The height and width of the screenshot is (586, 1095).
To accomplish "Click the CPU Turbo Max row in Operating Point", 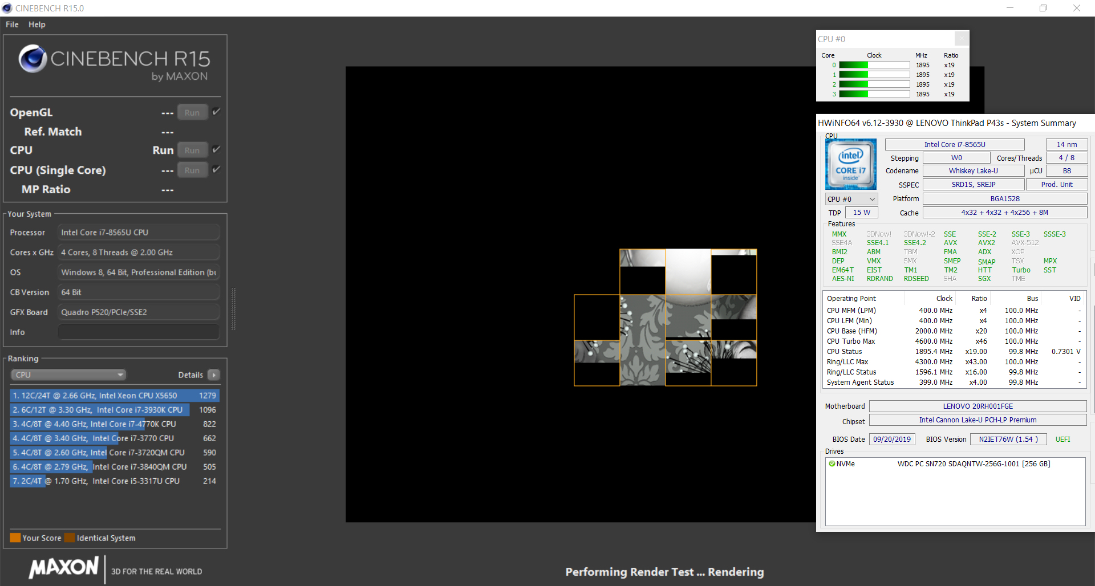I will coord(954,341).
